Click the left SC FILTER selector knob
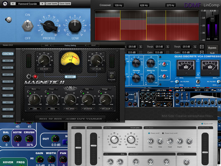Screen dimensions: 221x166 [177, 82]
